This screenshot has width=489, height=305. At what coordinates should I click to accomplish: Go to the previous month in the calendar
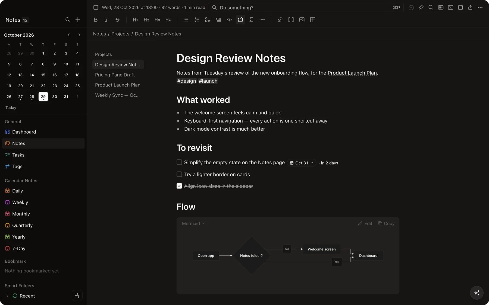click(x=70, y=35)
